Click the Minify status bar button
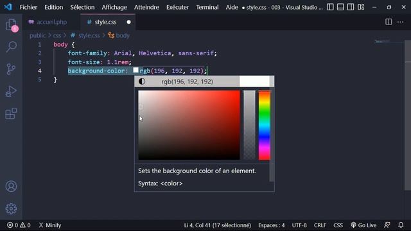Image resolution: width=411 pixels, height=231 pixels. (x=50, y=225)
